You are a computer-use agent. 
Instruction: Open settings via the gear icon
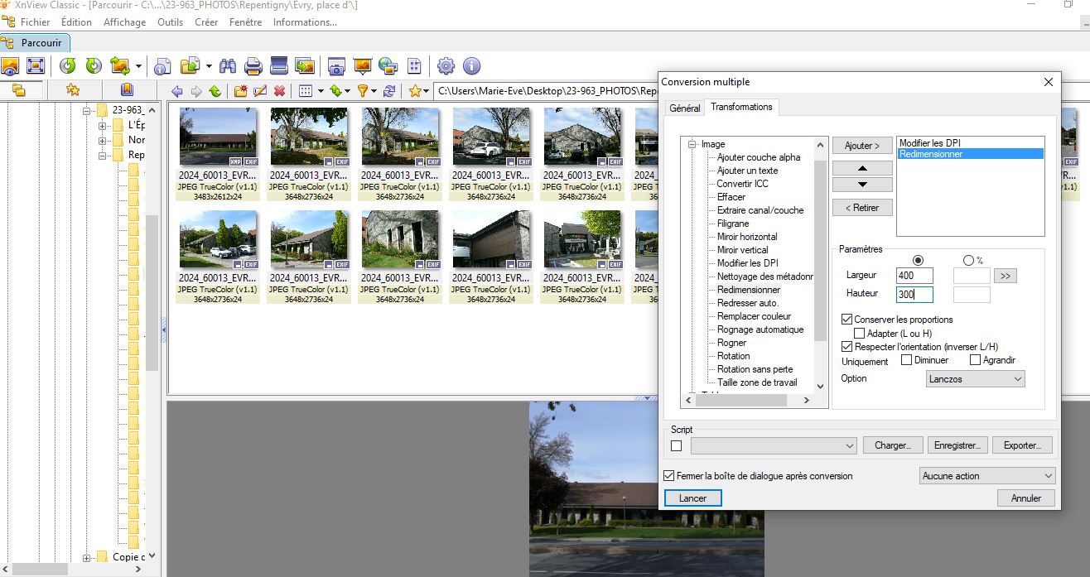coord(446,66)
